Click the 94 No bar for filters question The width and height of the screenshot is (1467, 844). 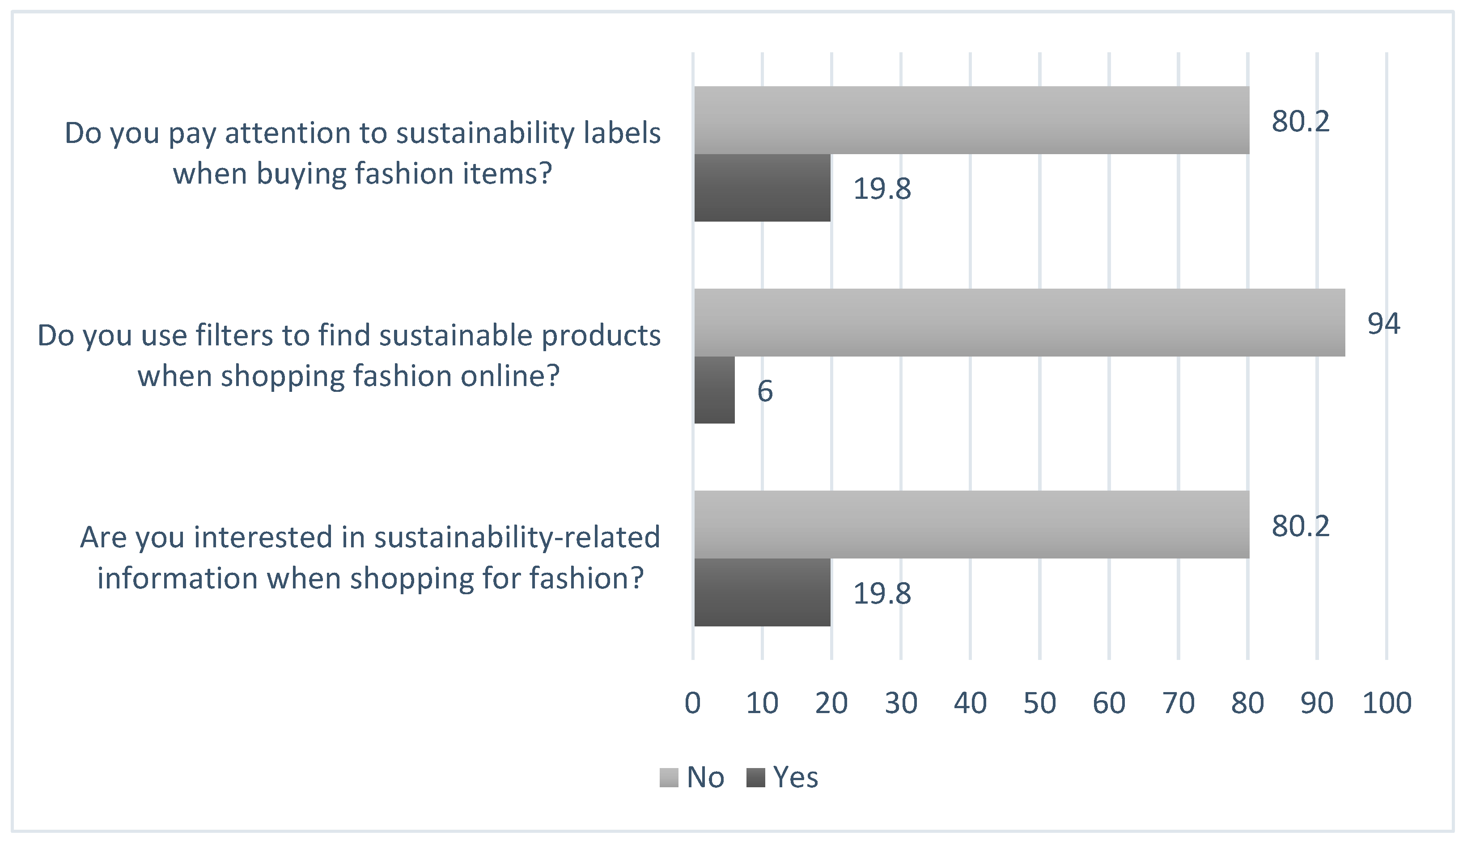tap(1019, 322)
